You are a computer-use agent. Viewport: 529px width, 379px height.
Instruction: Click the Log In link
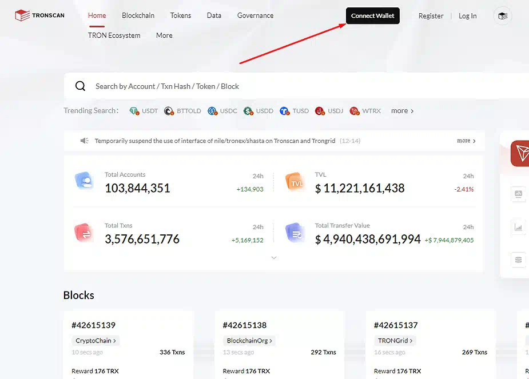tap(468, 16)
